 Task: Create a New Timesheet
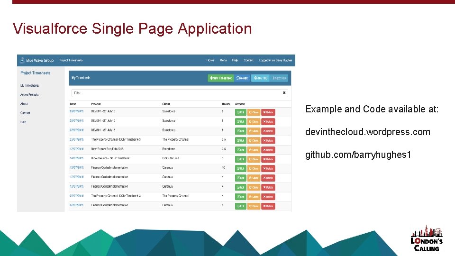click(221, 78)
